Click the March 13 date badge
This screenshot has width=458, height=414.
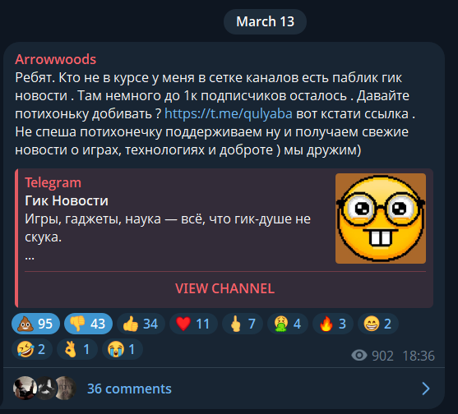click(266, 21)
